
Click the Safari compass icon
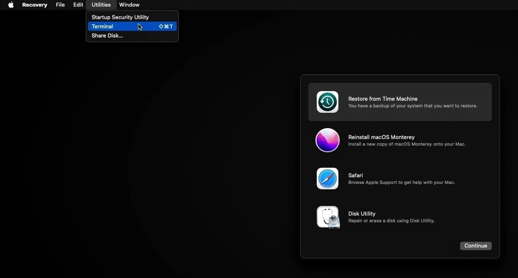click(327, 178)
